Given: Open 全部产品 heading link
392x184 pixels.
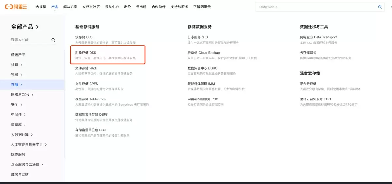Looking at the screenshot, I should [25, 27].
